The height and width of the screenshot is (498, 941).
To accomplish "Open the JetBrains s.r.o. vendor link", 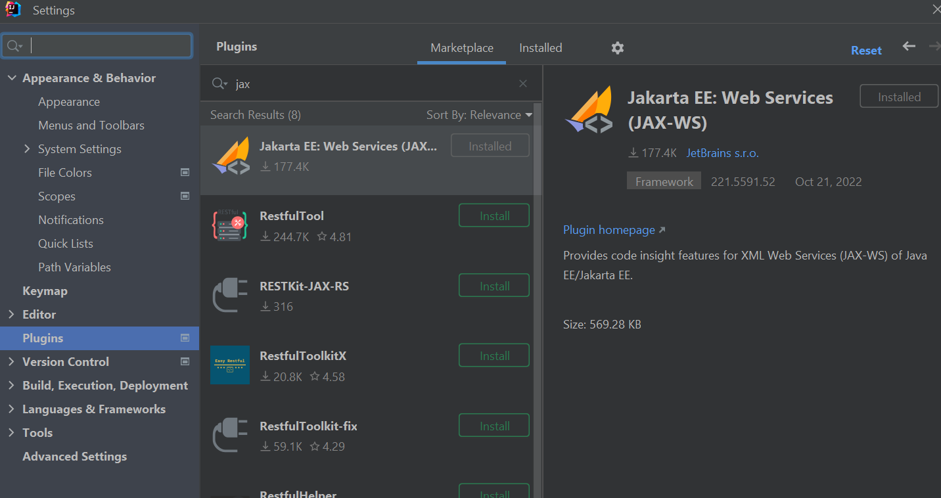I will pyautogui.click(x=722, y=153).
